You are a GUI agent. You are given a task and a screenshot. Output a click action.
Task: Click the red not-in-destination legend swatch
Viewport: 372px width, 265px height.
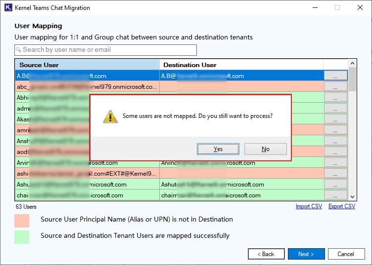tap(22, 221)
